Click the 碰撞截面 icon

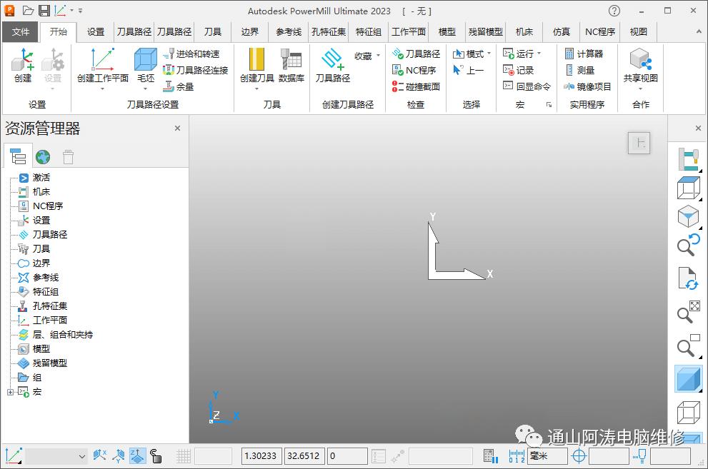[x=416, y=86]
